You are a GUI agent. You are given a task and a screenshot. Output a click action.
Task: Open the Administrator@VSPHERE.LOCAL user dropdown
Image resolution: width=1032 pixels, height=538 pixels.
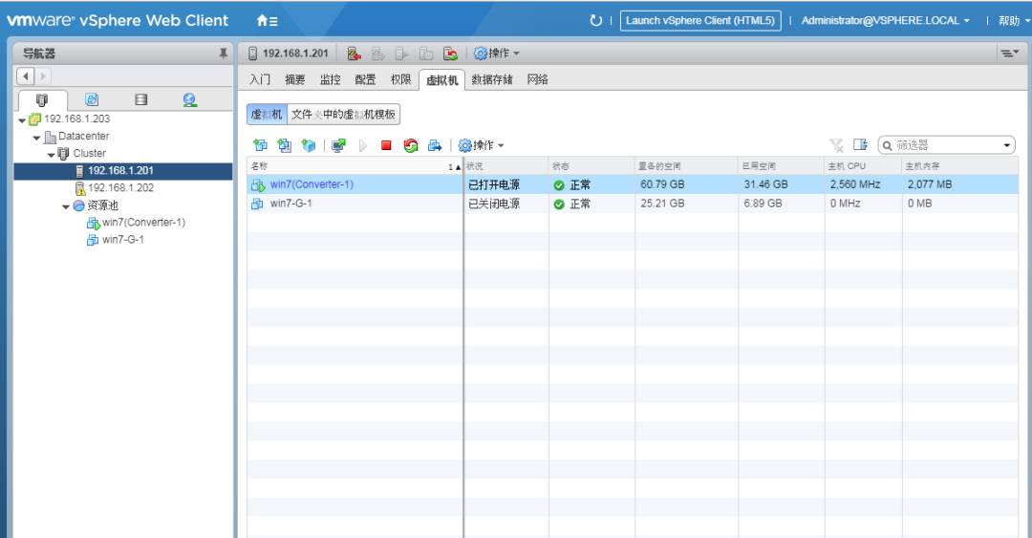click(885, 20)
